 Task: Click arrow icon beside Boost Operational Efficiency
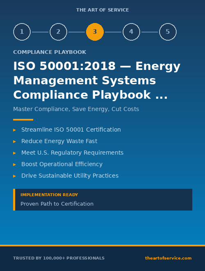coord(15,164)
